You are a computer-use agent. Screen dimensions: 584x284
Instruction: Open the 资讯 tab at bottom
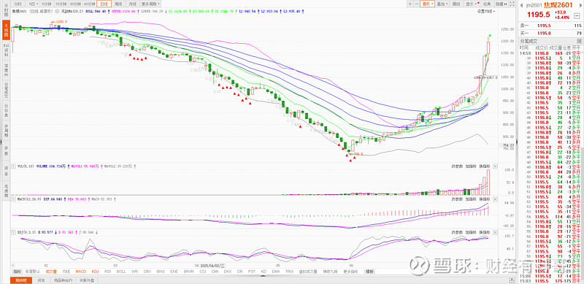point(42,280)
